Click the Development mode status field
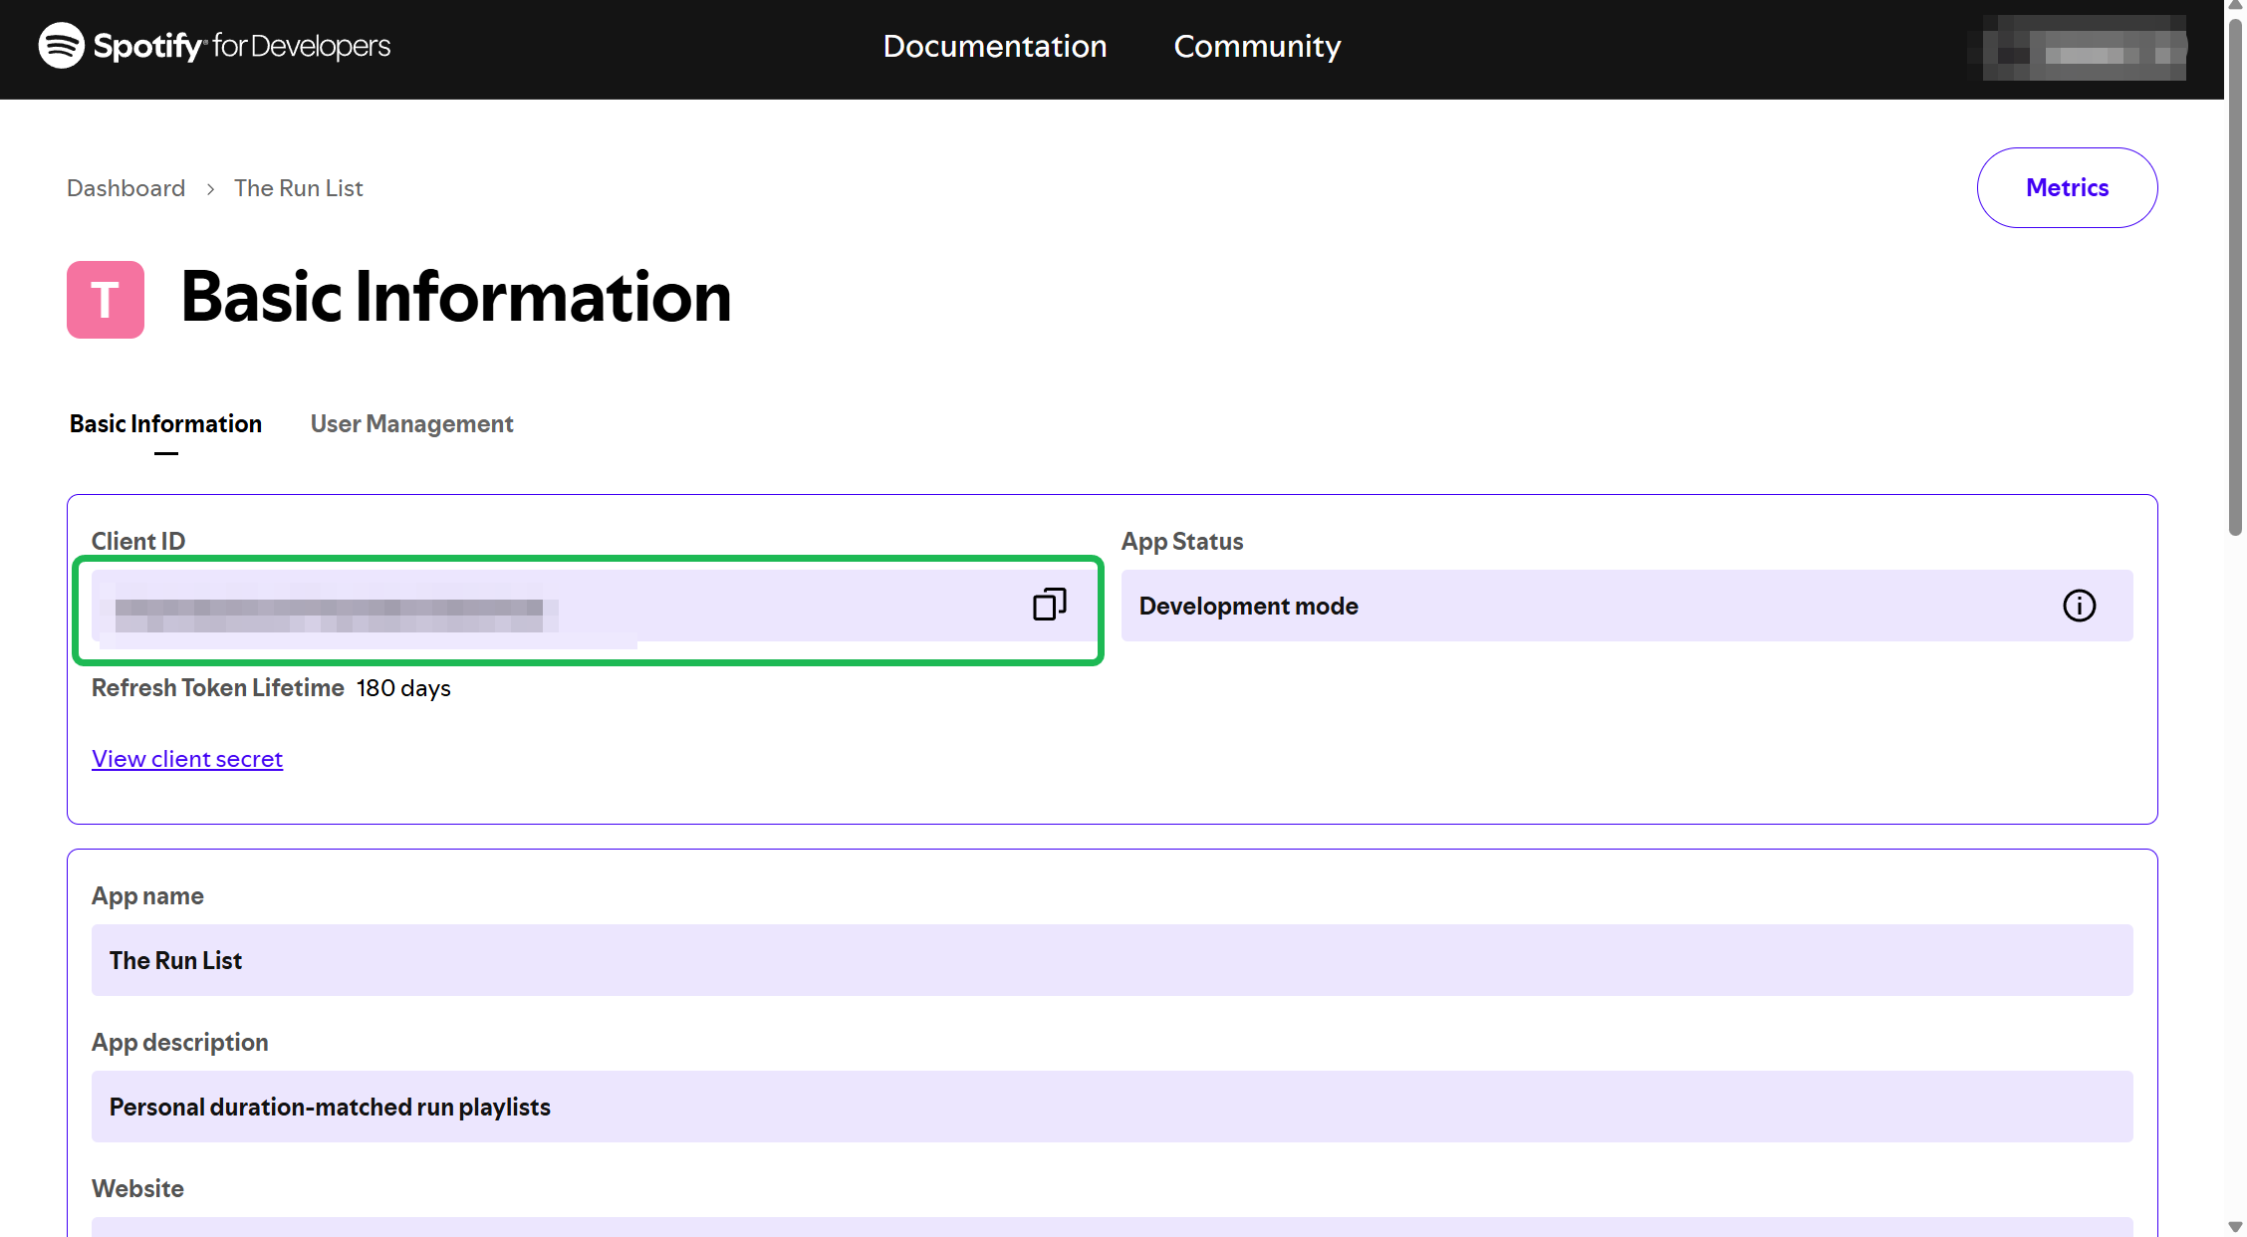 pos(1626,606)
